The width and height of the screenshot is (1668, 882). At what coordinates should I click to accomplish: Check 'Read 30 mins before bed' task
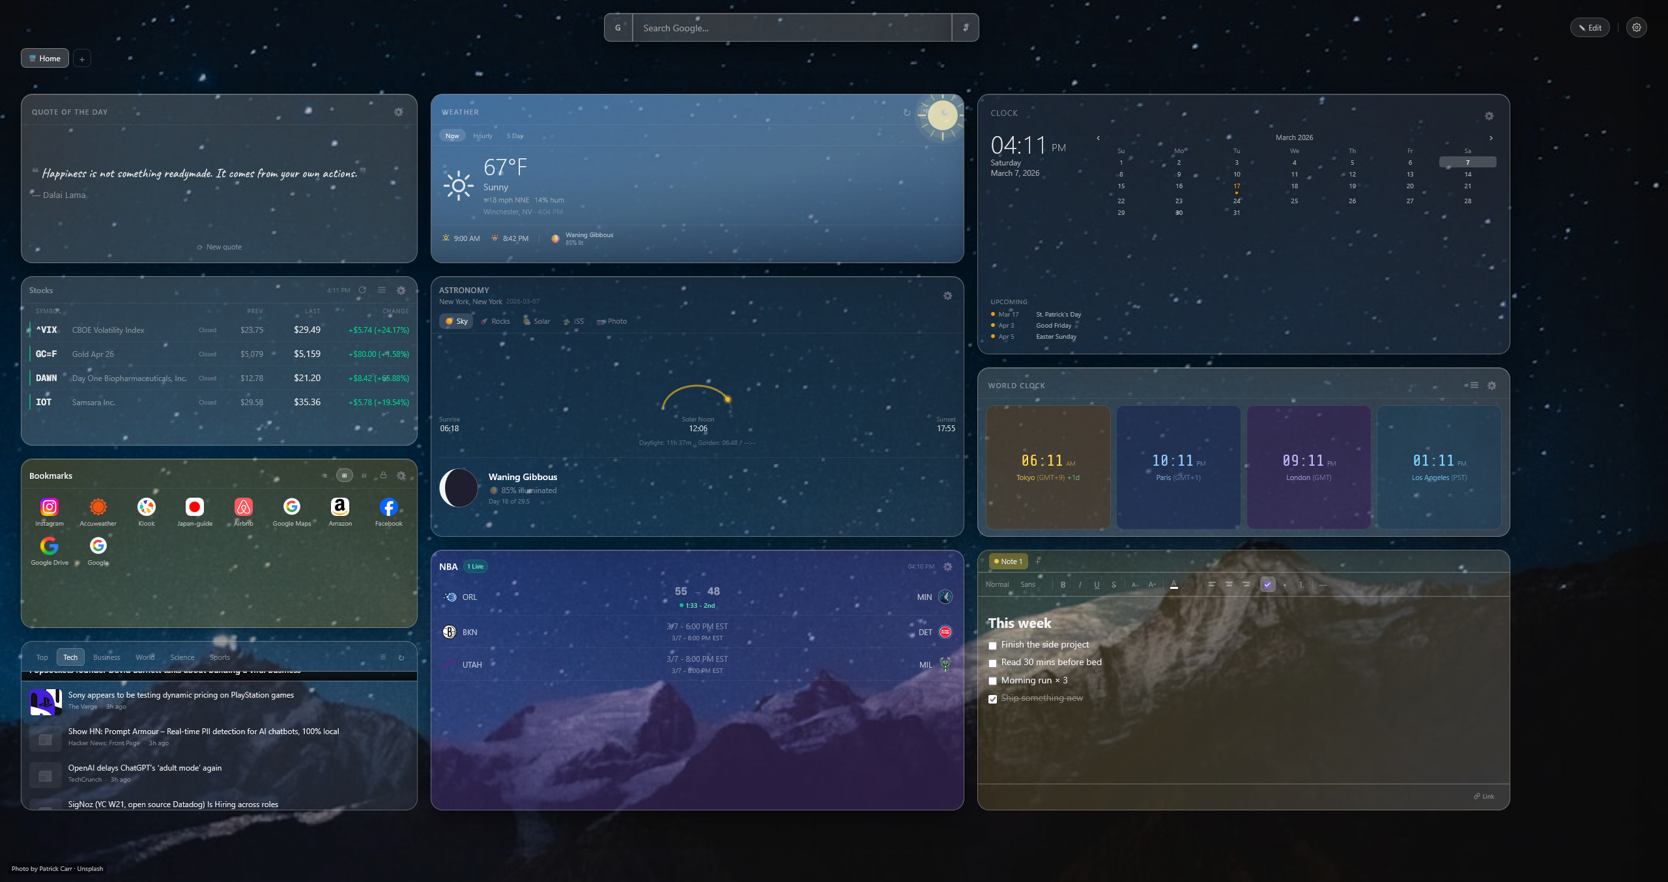click(x=992, y=662)
